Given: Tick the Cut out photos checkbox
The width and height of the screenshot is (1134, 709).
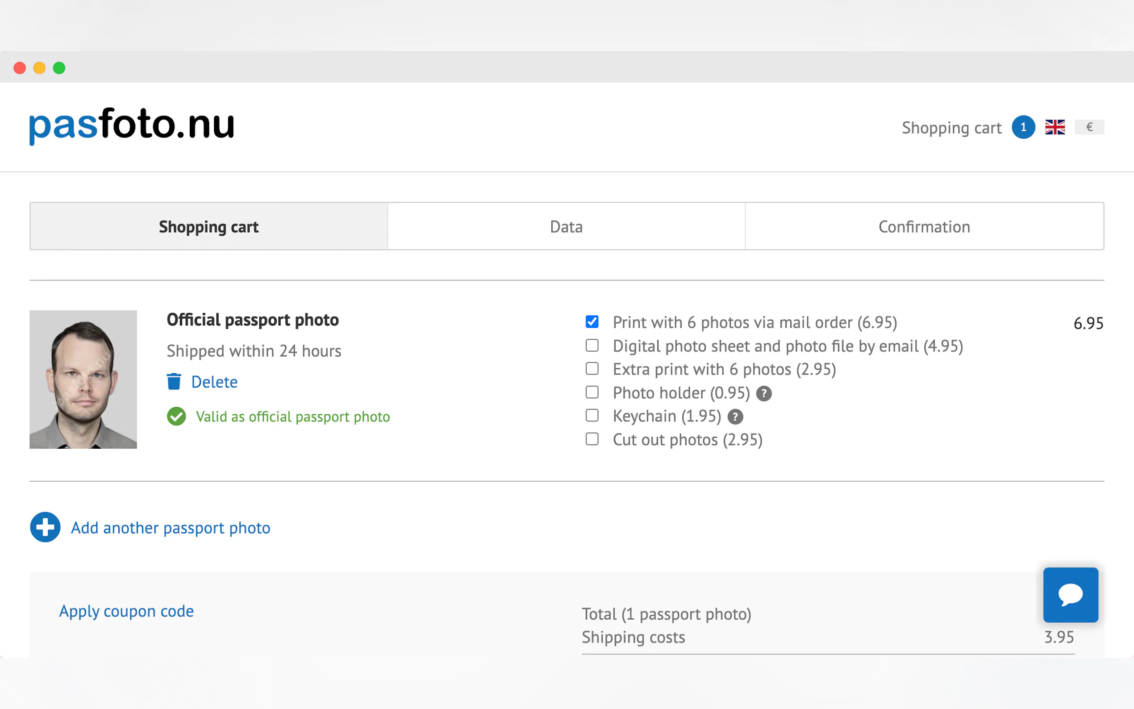Looking at the screenshot, I should pyautogui.click(x=592, y=439).
